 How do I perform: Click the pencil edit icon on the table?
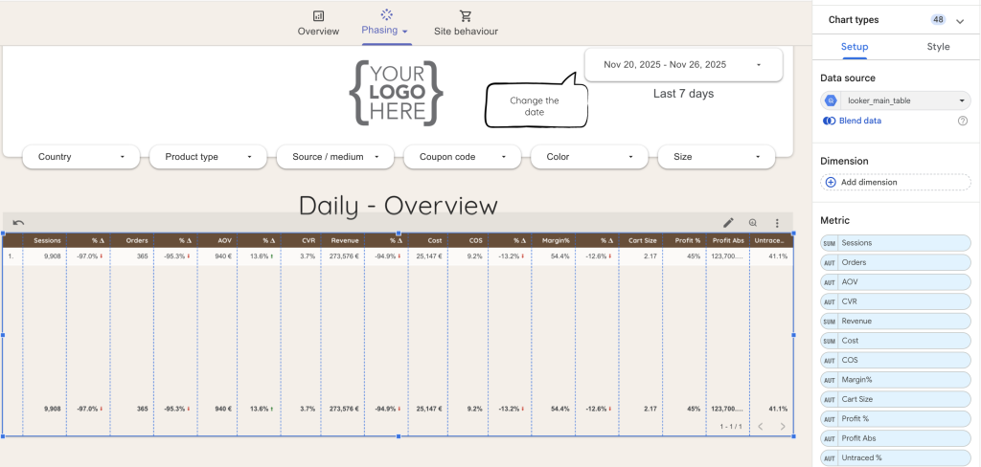click(728, 222)
